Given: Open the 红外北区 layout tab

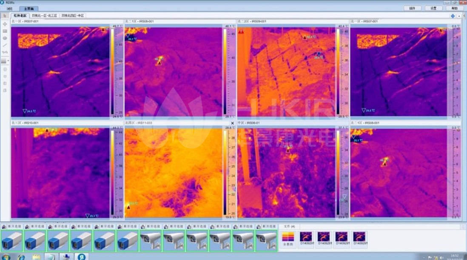Looking at the screenshot, I should click(x=19, y=15).
